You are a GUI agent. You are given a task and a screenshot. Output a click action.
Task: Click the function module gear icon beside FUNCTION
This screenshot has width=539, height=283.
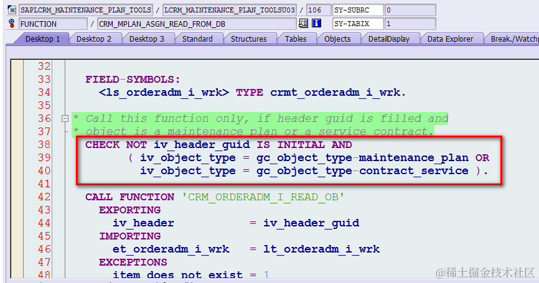point(12,24)
